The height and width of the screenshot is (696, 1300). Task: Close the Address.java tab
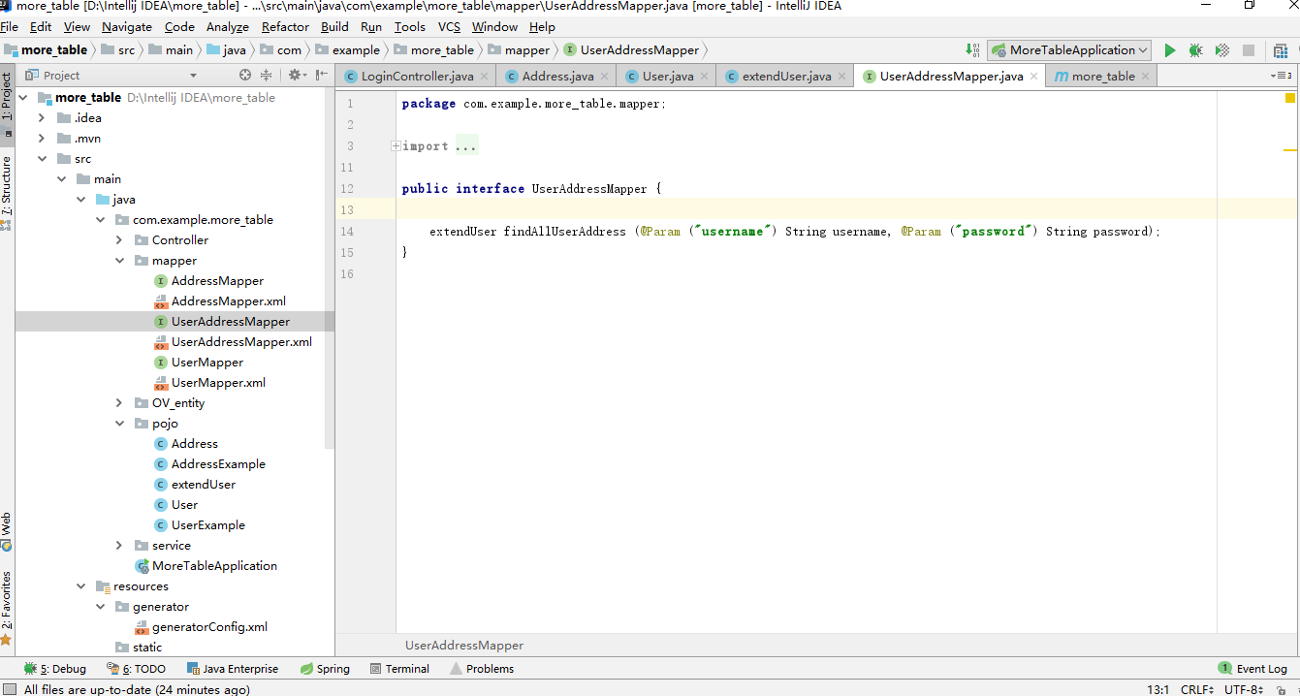(x=604, y=76)
